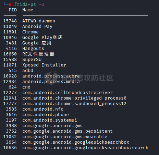
Task: Select the android.process.media entry
Action: click(51, 82)
